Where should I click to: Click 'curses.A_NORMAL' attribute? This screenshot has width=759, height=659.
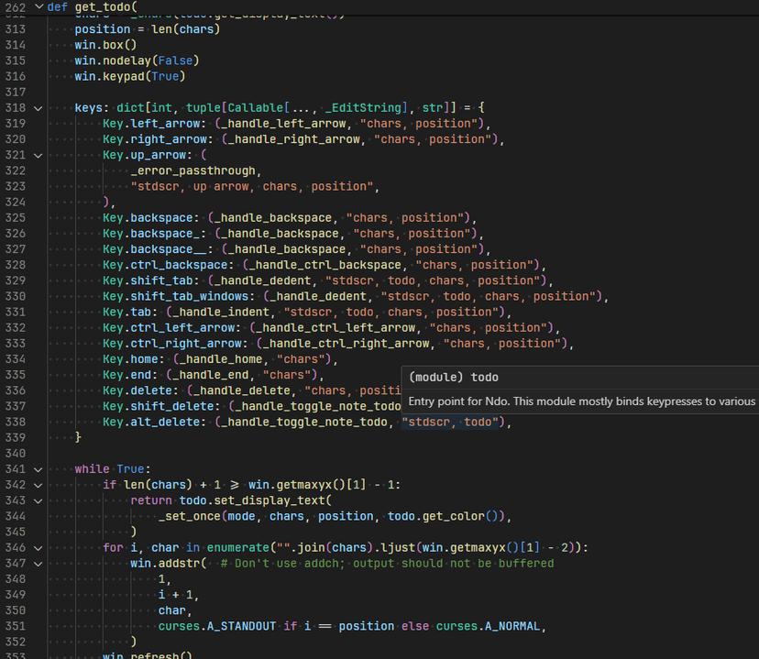click(488, 626)
